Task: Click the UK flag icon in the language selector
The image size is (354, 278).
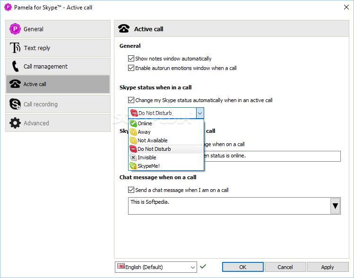Action: (x=121, y=266)
